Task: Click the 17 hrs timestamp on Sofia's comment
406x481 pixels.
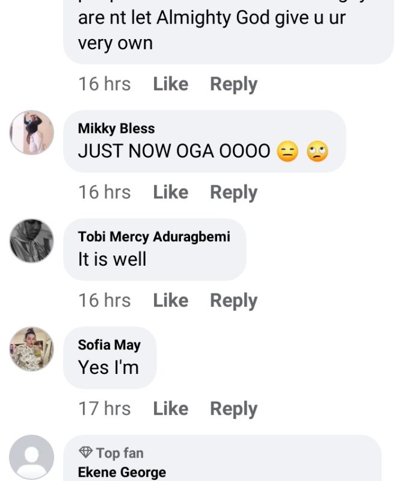Action: click(x=104, y=409)
